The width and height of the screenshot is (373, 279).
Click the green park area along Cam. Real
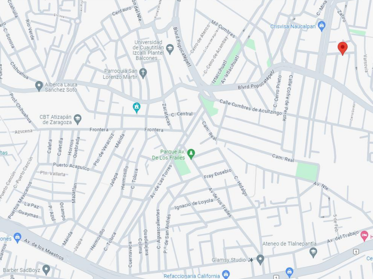pyautogui.click(x=307, y=172)
